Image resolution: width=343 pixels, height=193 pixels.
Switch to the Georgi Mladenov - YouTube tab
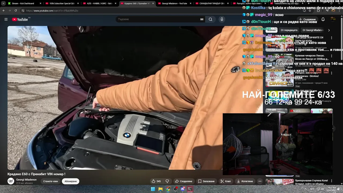pos(174,3)
